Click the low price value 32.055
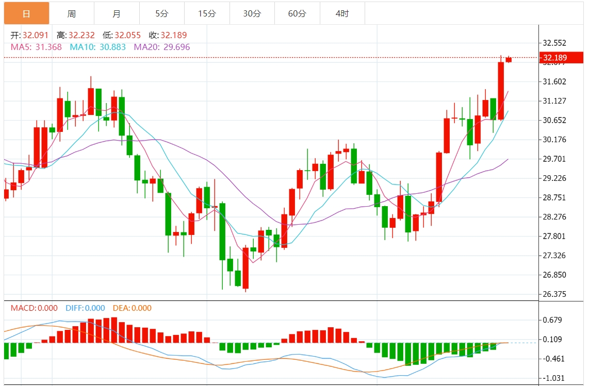 [x=128, y=35]
